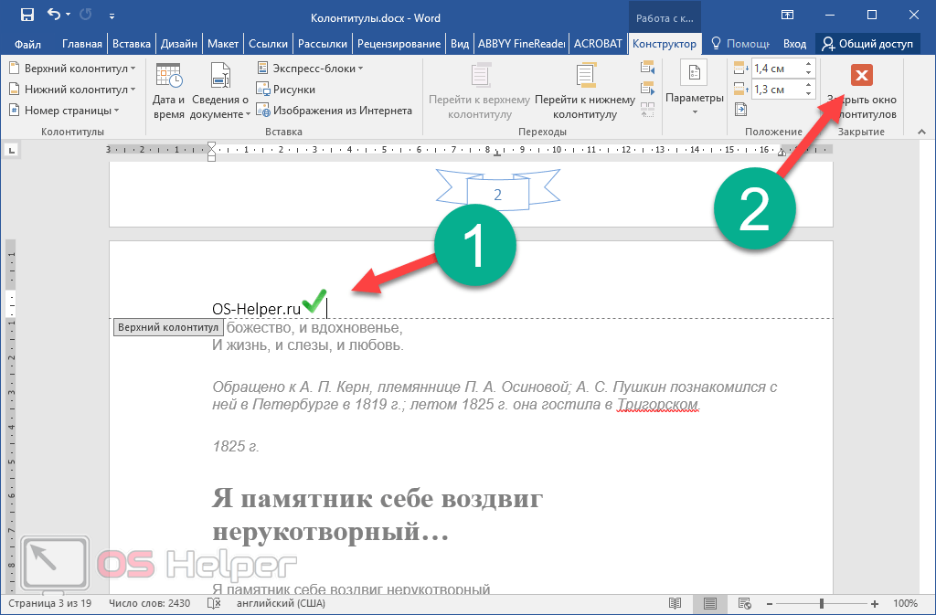Open the ribbon display options icon in the title bar

tap(787, 15)
